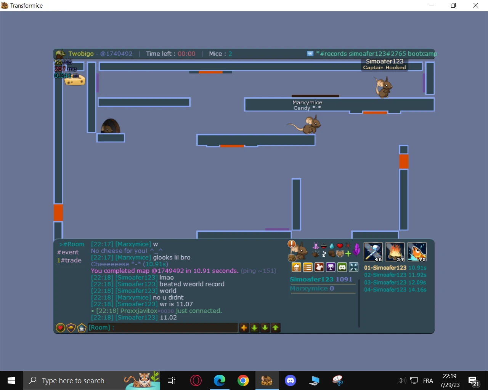
Task: Switch to the #event chat tab
Action: point(68,252)
